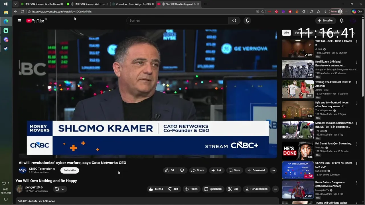Open YouTube notifications bell

pyautogui.click(x=342, y=20)
